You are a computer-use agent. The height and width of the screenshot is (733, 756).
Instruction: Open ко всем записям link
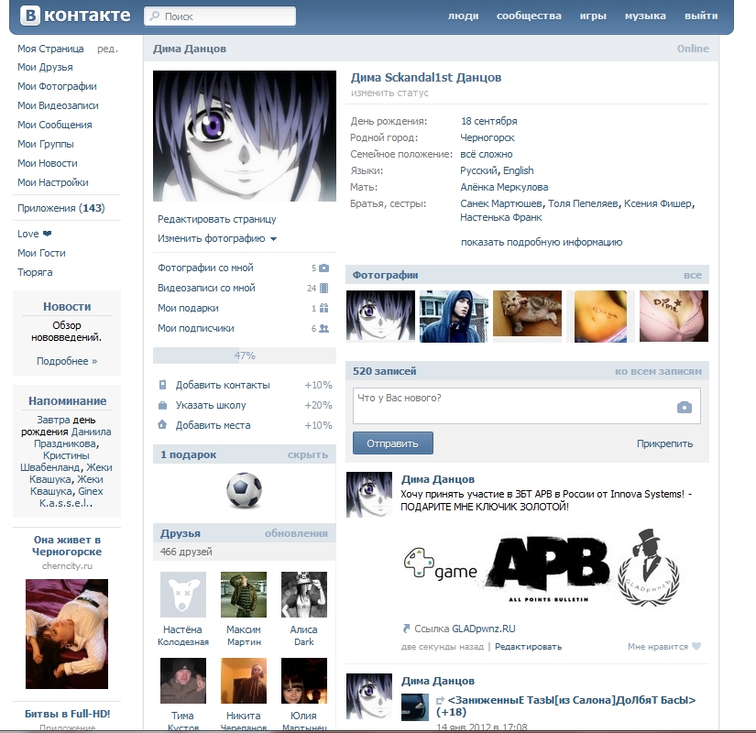pos(658,371)
